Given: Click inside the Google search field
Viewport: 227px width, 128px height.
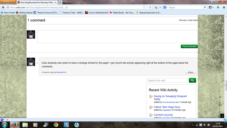Looking at the screenshot, I should click(x=186, y=7).
